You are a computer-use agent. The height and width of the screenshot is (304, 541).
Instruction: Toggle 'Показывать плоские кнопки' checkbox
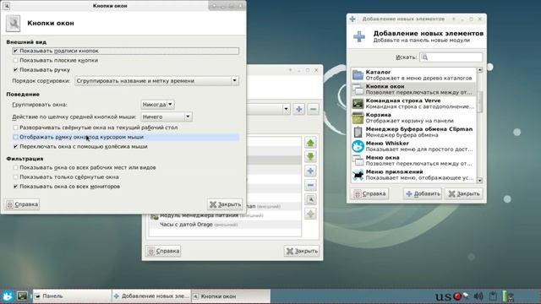[15, 60]
